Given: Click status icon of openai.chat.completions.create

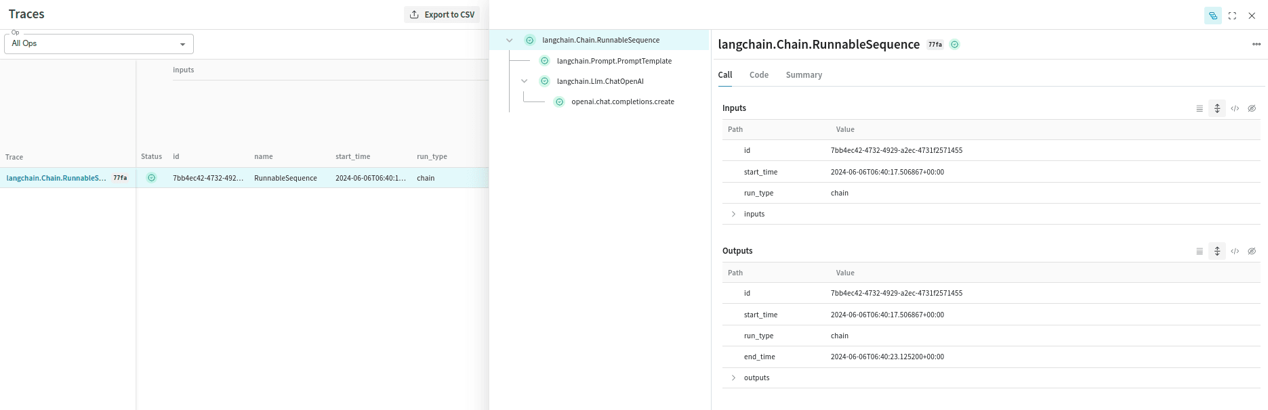Looking at the screenshot, I should coord(559,102).
